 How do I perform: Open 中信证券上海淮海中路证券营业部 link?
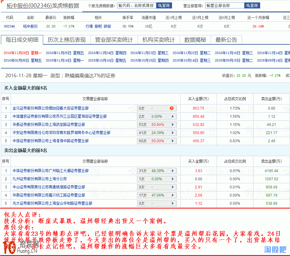click(x=50, y=141)
